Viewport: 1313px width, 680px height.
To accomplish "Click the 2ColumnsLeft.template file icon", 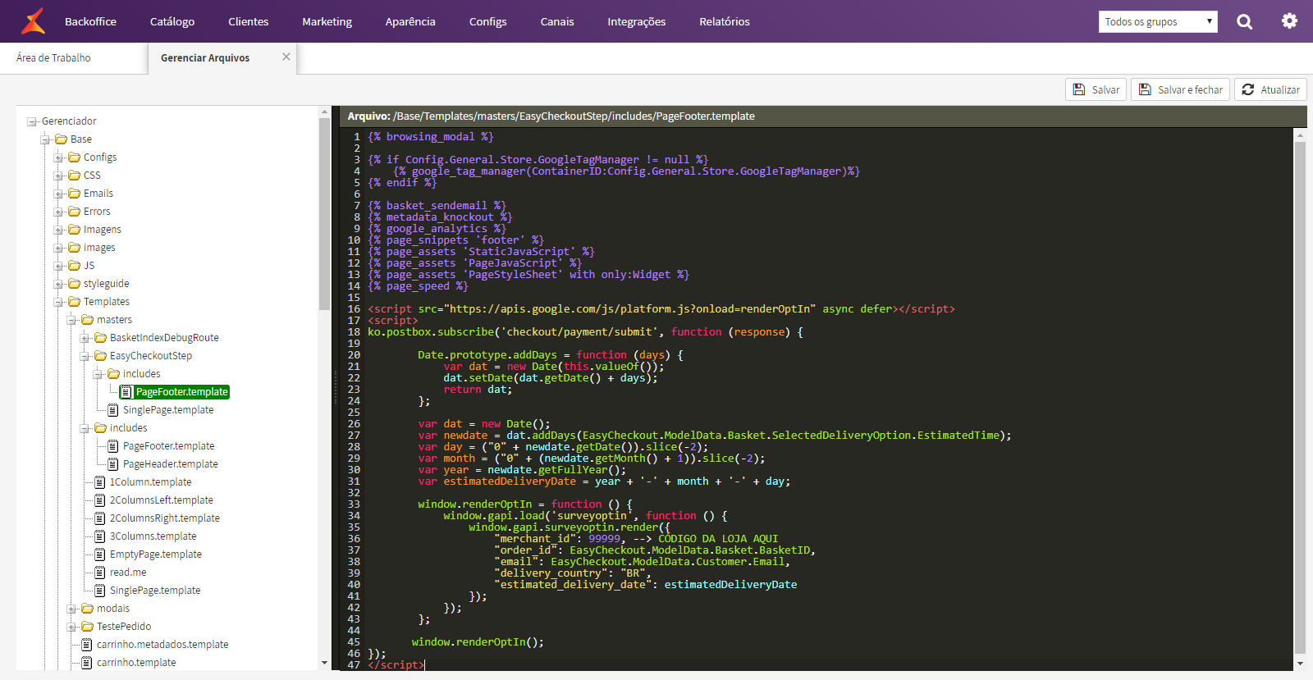I will [100, 500].
